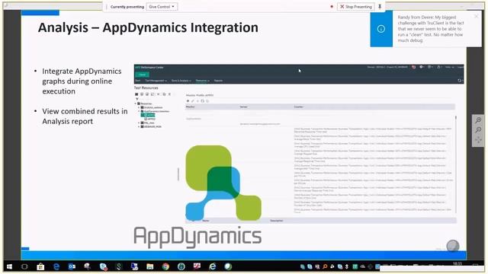
Task: Zoom out with magnifier minus icon
Action: click(x=478, y=130)
